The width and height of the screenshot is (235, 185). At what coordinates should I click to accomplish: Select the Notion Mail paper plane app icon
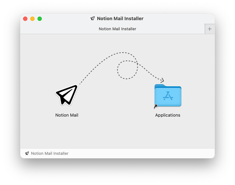click(67, 95)
